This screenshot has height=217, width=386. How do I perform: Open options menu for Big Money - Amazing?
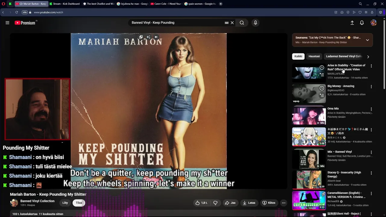[371, 86]
